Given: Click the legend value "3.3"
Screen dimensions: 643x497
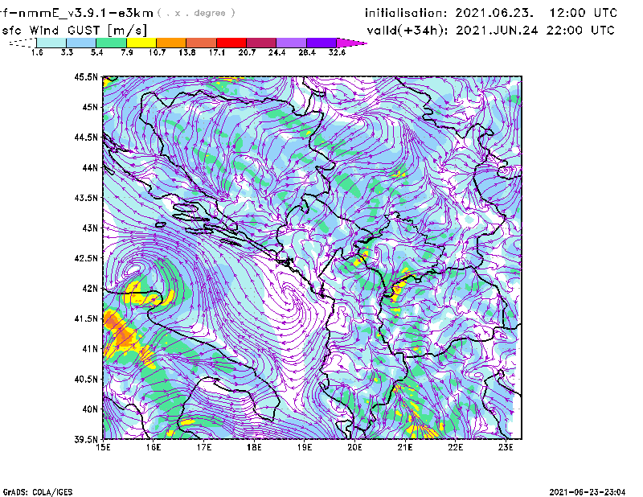Looking at the screenshot, I should click(67, 52).
